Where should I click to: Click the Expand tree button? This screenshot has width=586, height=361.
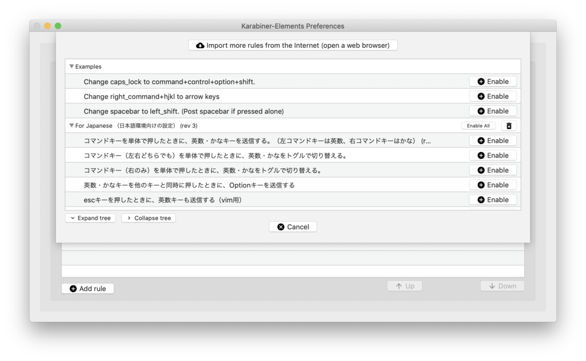(90, 218)
